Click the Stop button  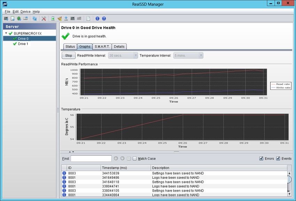(x=69, y=55)
